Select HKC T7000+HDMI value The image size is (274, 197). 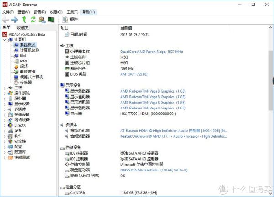148,114
